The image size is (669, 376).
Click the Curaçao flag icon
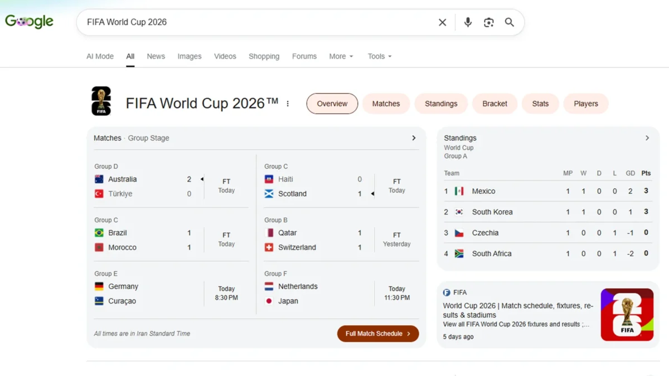coord(99,301)
